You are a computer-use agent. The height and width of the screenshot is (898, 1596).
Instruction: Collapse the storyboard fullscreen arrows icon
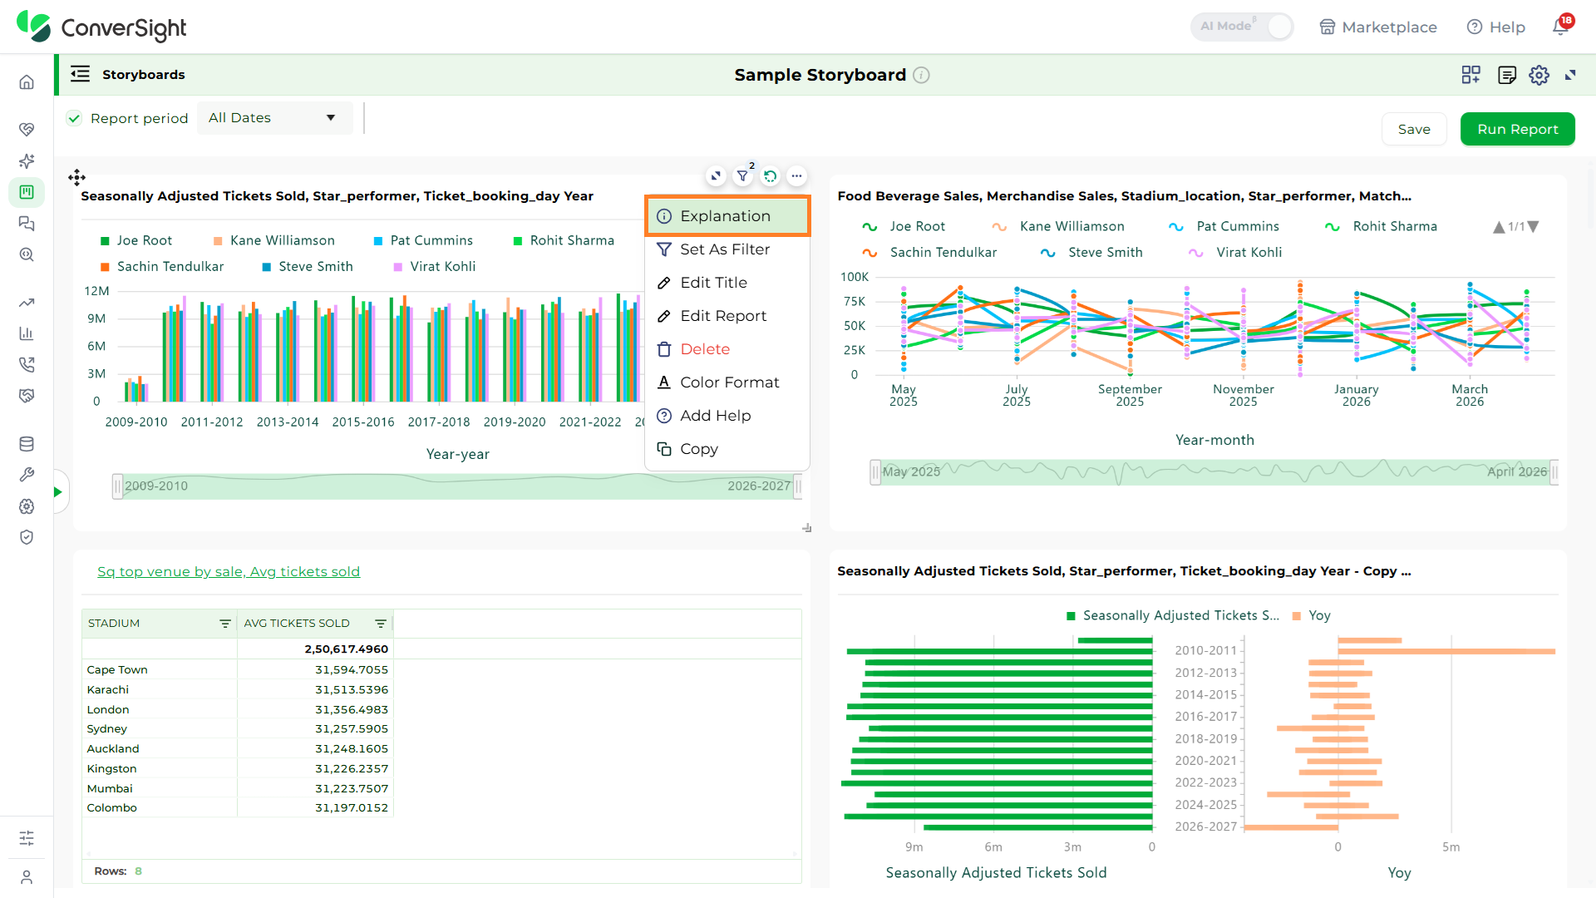tap(1570, 75)
